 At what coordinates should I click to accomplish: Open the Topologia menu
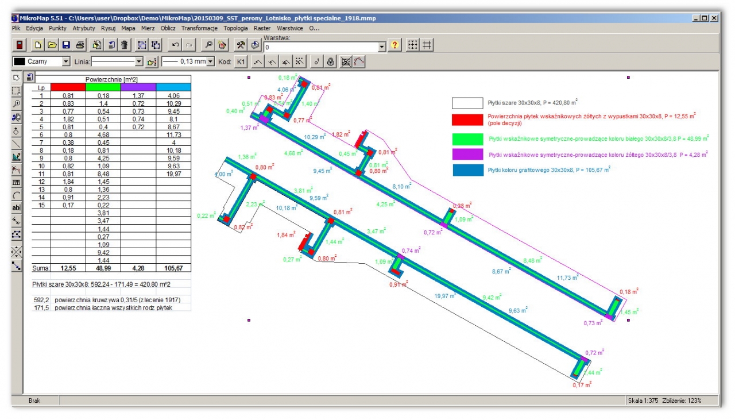pyautogui.click(x=235, y=28)
